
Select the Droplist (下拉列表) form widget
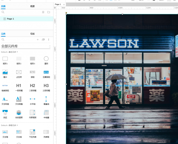[32, 134]
